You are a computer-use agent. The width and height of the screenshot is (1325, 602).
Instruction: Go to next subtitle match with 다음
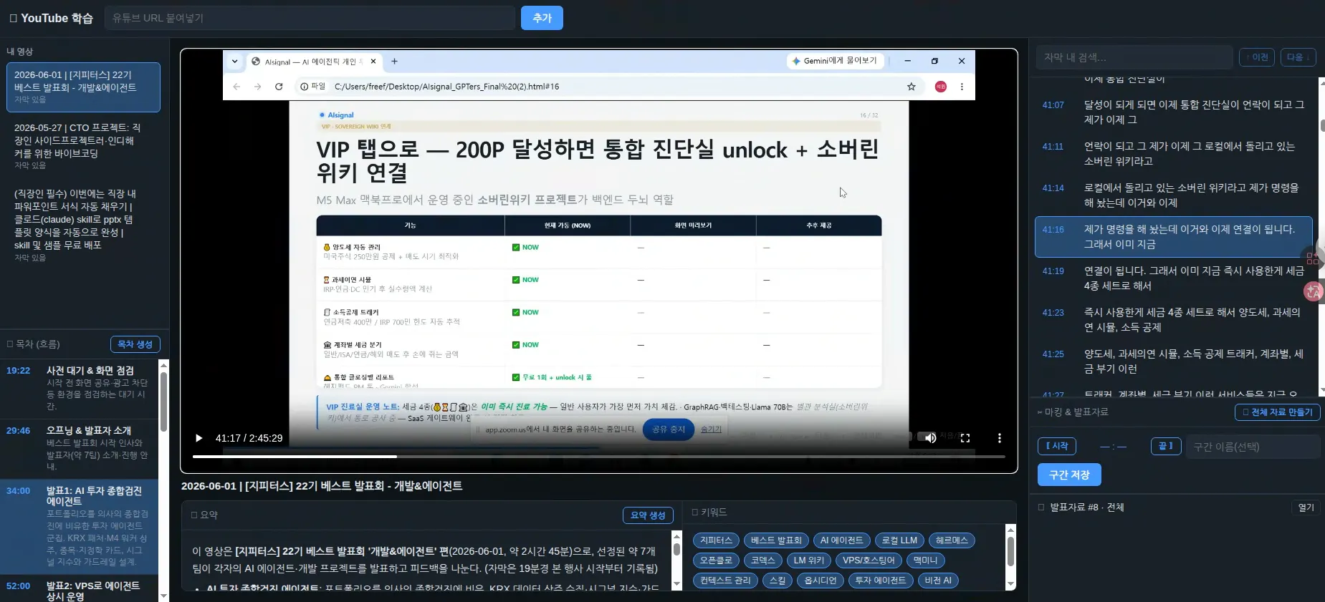click(1298, 57)
